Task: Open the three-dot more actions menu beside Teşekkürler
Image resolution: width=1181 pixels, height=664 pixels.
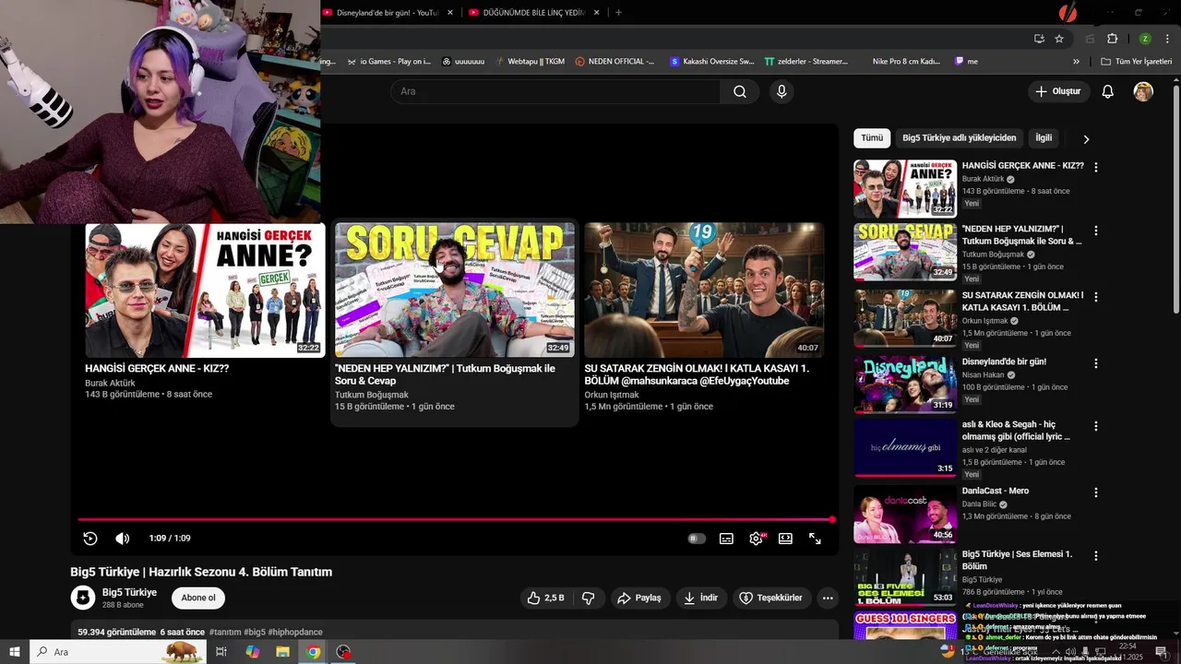Action: tap(828, 598)
